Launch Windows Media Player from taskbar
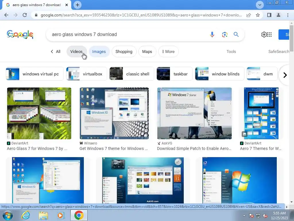 coord(61,215)
